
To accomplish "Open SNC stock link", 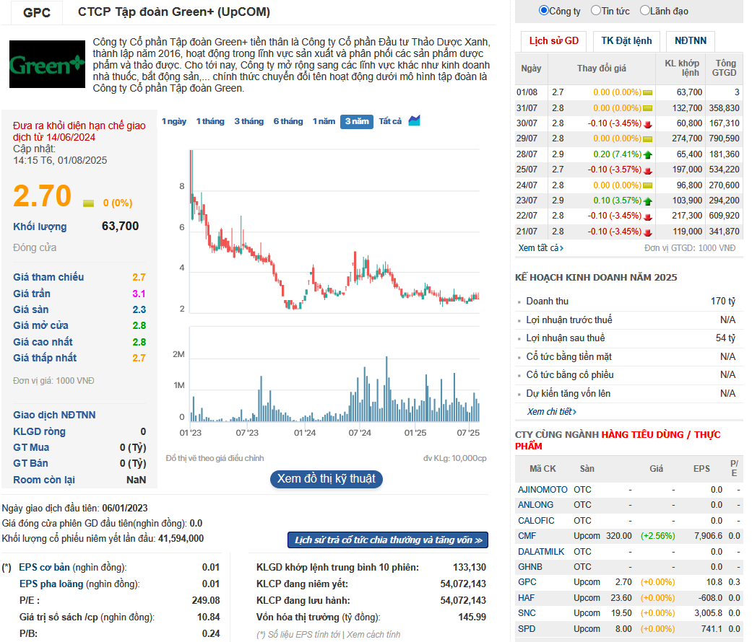I will (527, 613).
